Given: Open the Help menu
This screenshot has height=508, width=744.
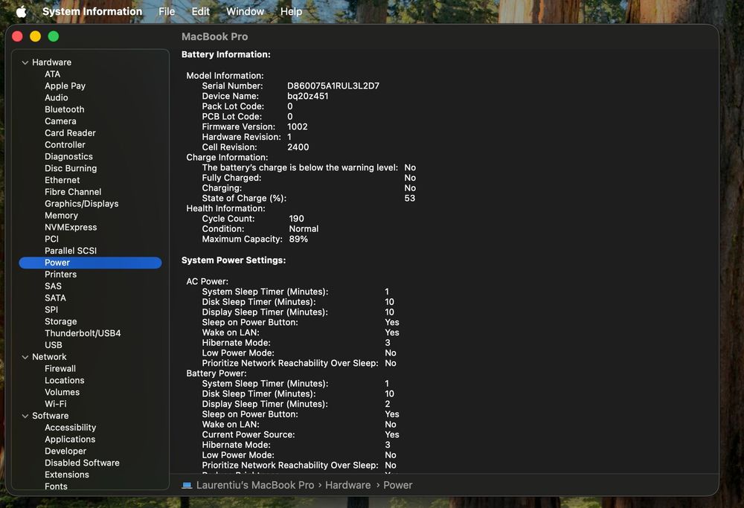Looking at the screenshot, I should tap(291, 11).
